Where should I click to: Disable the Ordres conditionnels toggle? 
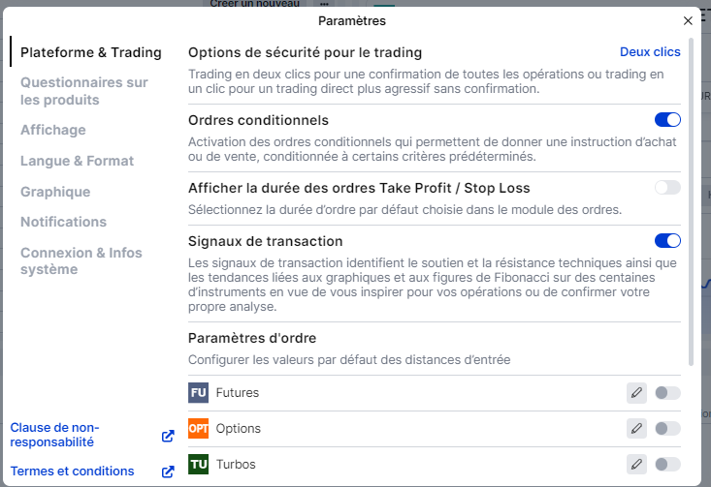(x=667, y=120)
